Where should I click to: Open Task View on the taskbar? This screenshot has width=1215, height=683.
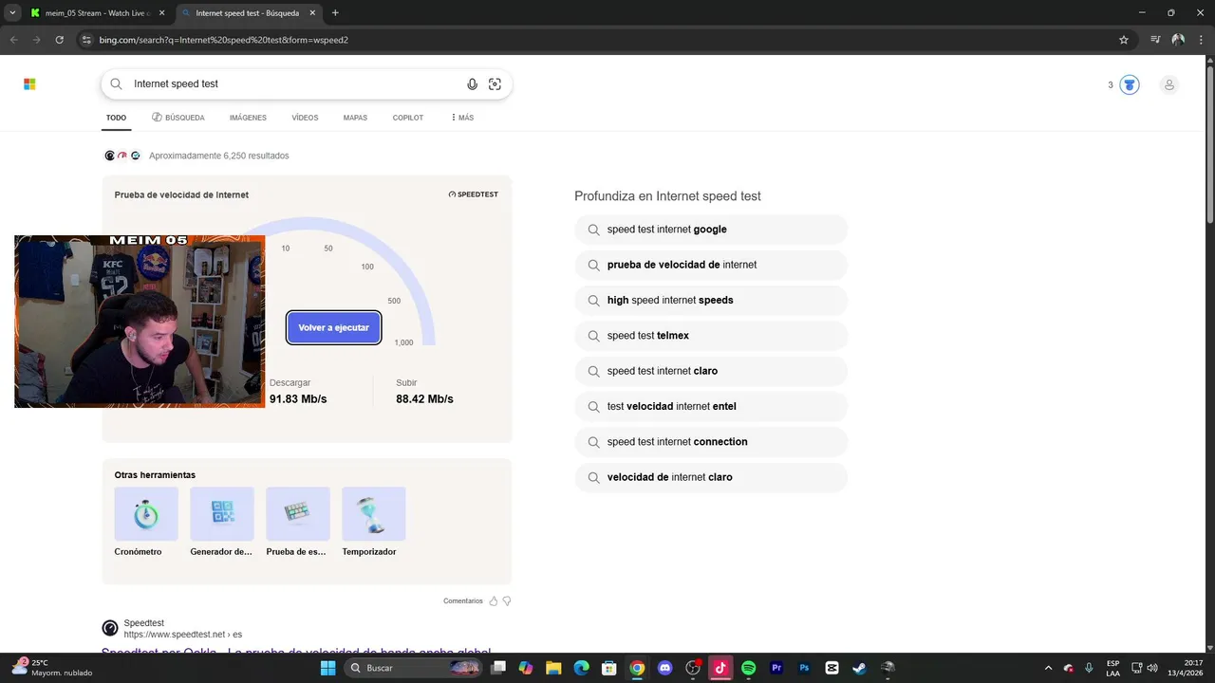click(x=498, y=668)
